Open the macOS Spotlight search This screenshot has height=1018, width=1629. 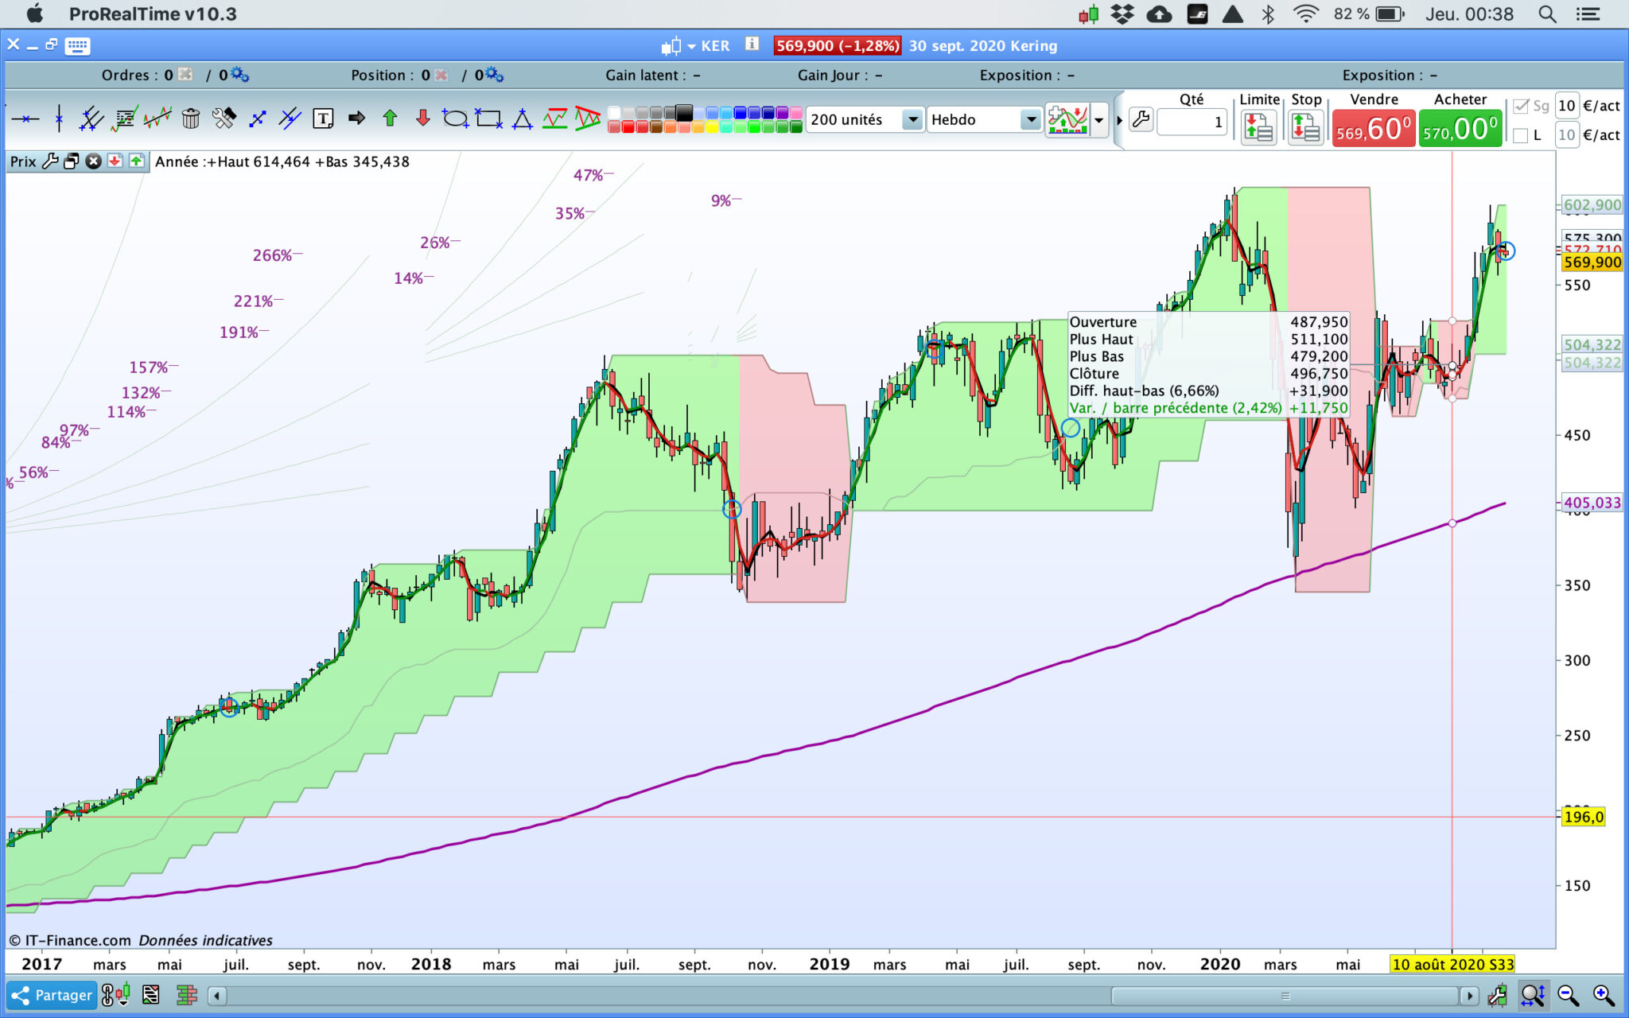(x=1547, y=14)
